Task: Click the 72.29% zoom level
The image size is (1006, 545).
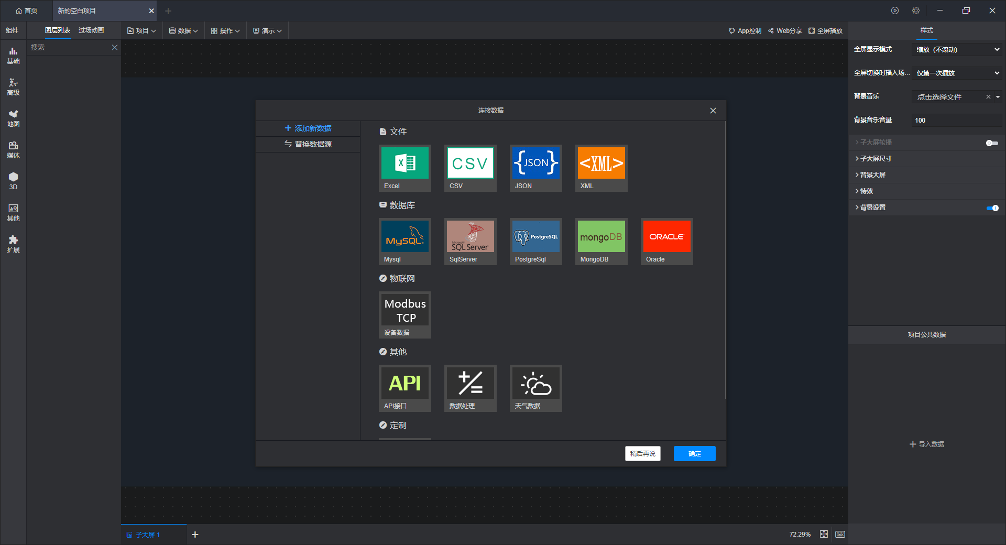Action: pyautogui.click(x=800, y=535)
